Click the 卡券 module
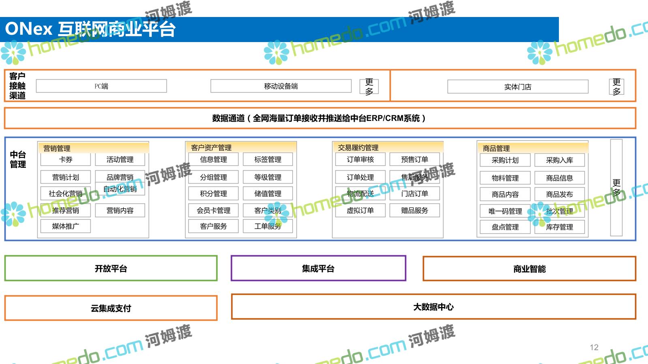 pyautogui.click(x=66, y=159)
